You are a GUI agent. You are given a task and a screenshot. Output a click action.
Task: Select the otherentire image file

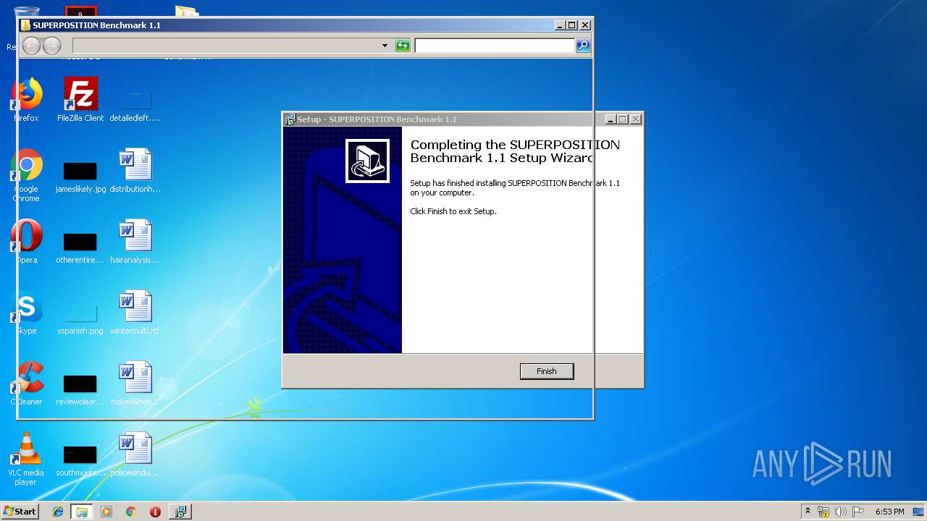click(80, 248)
